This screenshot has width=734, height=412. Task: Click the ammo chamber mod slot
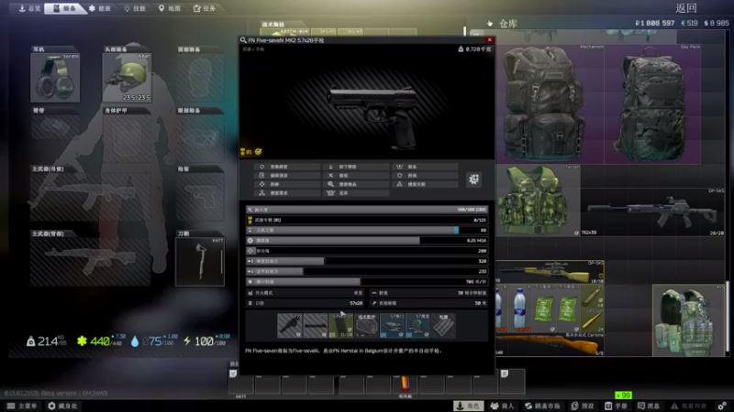click(x=443, y=325)
